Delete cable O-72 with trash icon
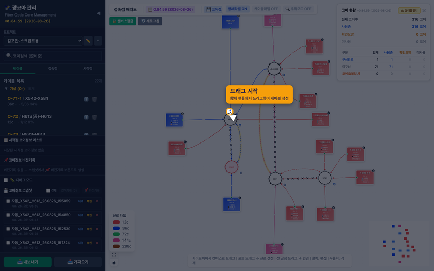The image size is (434, 271). pyautogui.click(x=95, y=117)
